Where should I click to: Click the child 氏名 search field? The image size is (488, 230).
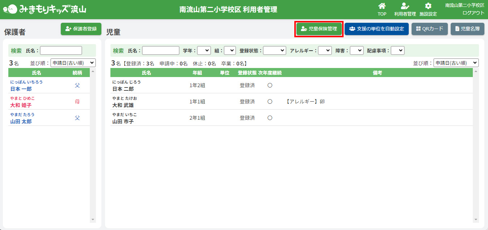pos(161,51)
